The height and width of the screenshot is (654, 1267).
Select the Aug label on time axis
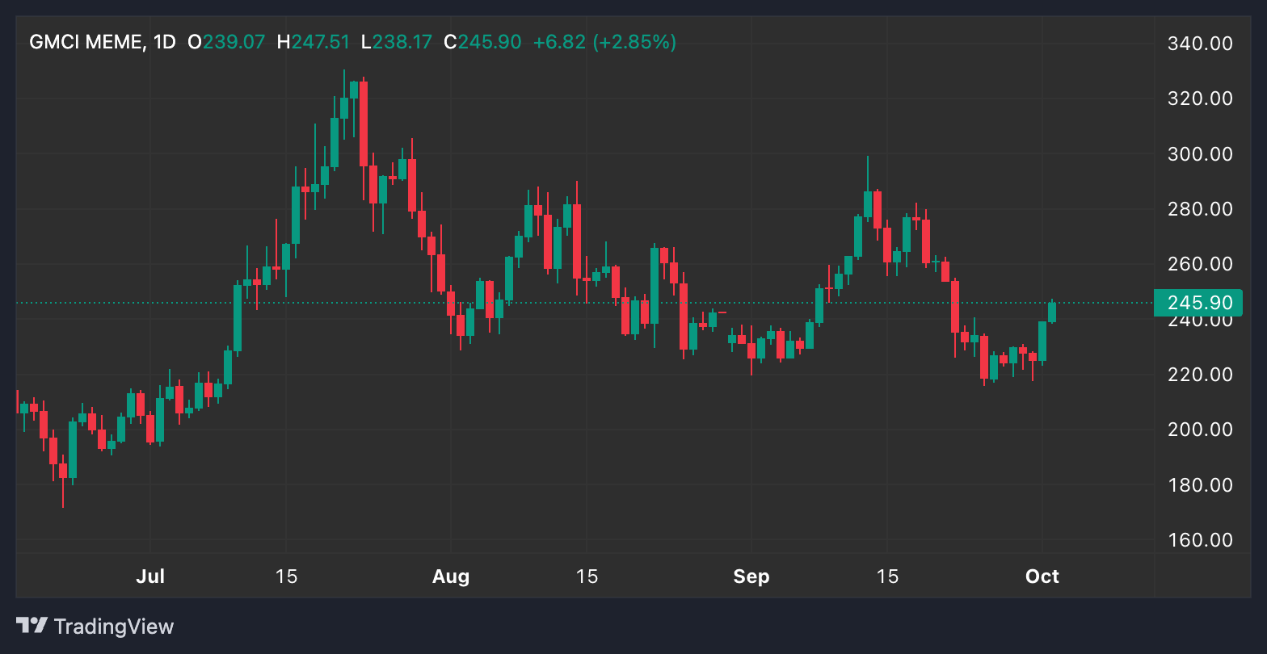[x=450, y=576]
